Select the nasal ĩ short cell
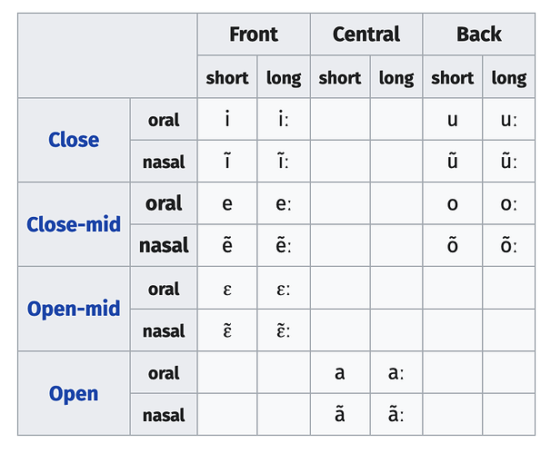Viewport: 551px width, 453px height. (x=227, y=162)
